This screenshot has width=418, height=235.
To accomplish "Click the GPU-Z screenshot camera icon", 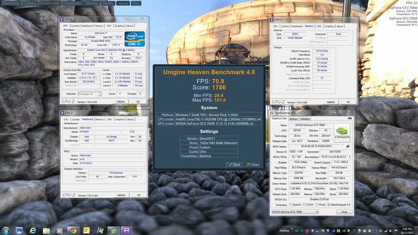I will click(x=350, y=119).
